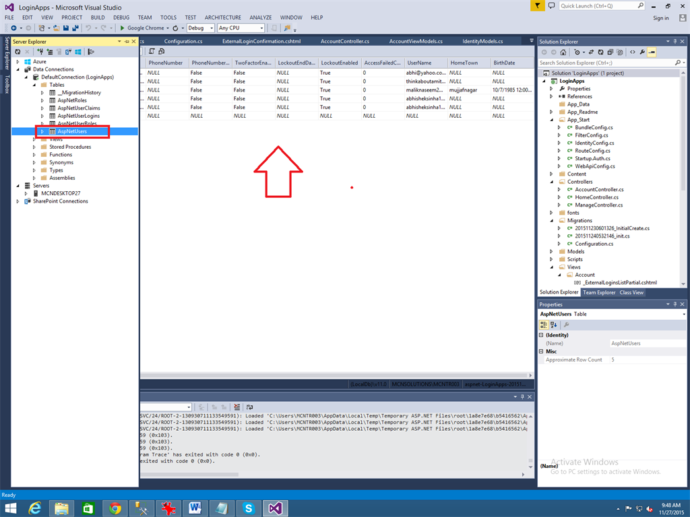The image size is (690, 517).
Task: Toggle Preview Selected Items in Solution Explorer
Action: coord(652,53)
